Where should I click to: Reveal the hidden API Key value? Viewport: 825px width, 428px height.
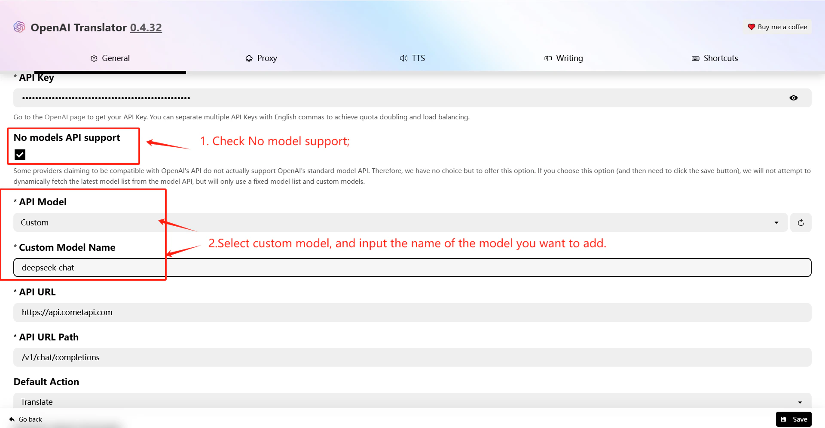[x=794, y=97]
